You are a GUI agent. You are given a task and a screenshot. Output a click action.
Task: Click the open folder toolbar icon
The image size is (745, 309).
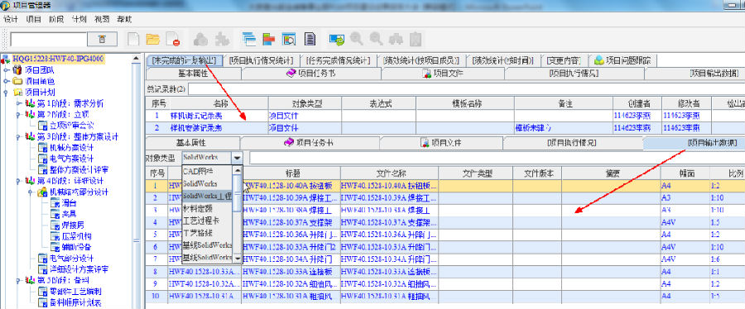tap(153, 40)
